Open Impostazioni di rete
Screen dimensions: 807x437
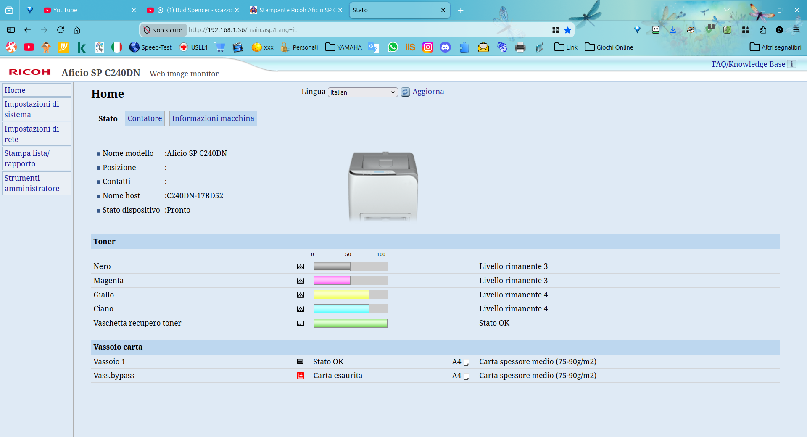(37, 134)
